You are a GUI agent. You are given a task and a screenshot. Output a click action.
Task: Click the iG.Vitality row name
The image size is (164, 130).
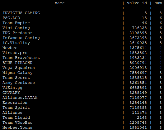(x=16, y=43)
